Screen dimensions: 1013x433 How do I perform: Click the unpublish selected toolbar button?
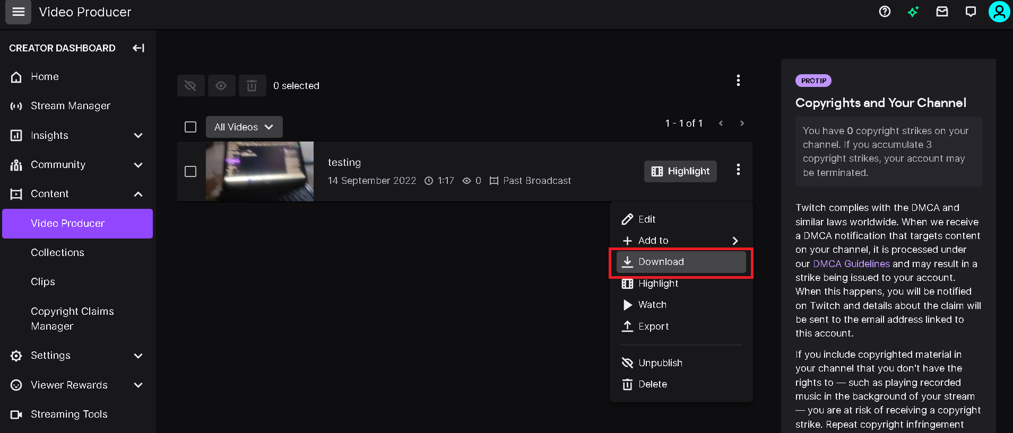pos(191,86)
